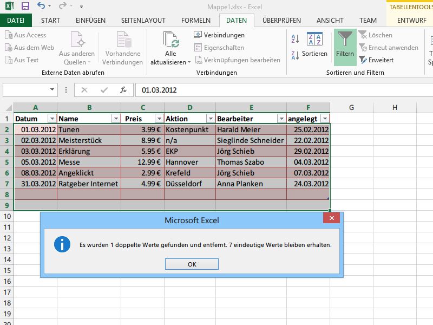Click Eigenschaften properties icon
The height and width of the screenshot is (325, 433).
tap(198, 48)
